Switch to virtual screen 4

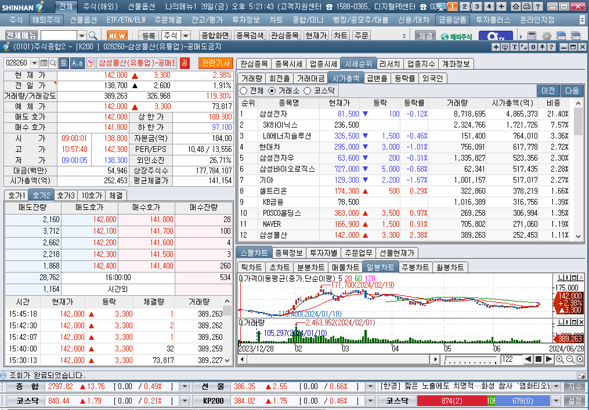coord(489,6)
